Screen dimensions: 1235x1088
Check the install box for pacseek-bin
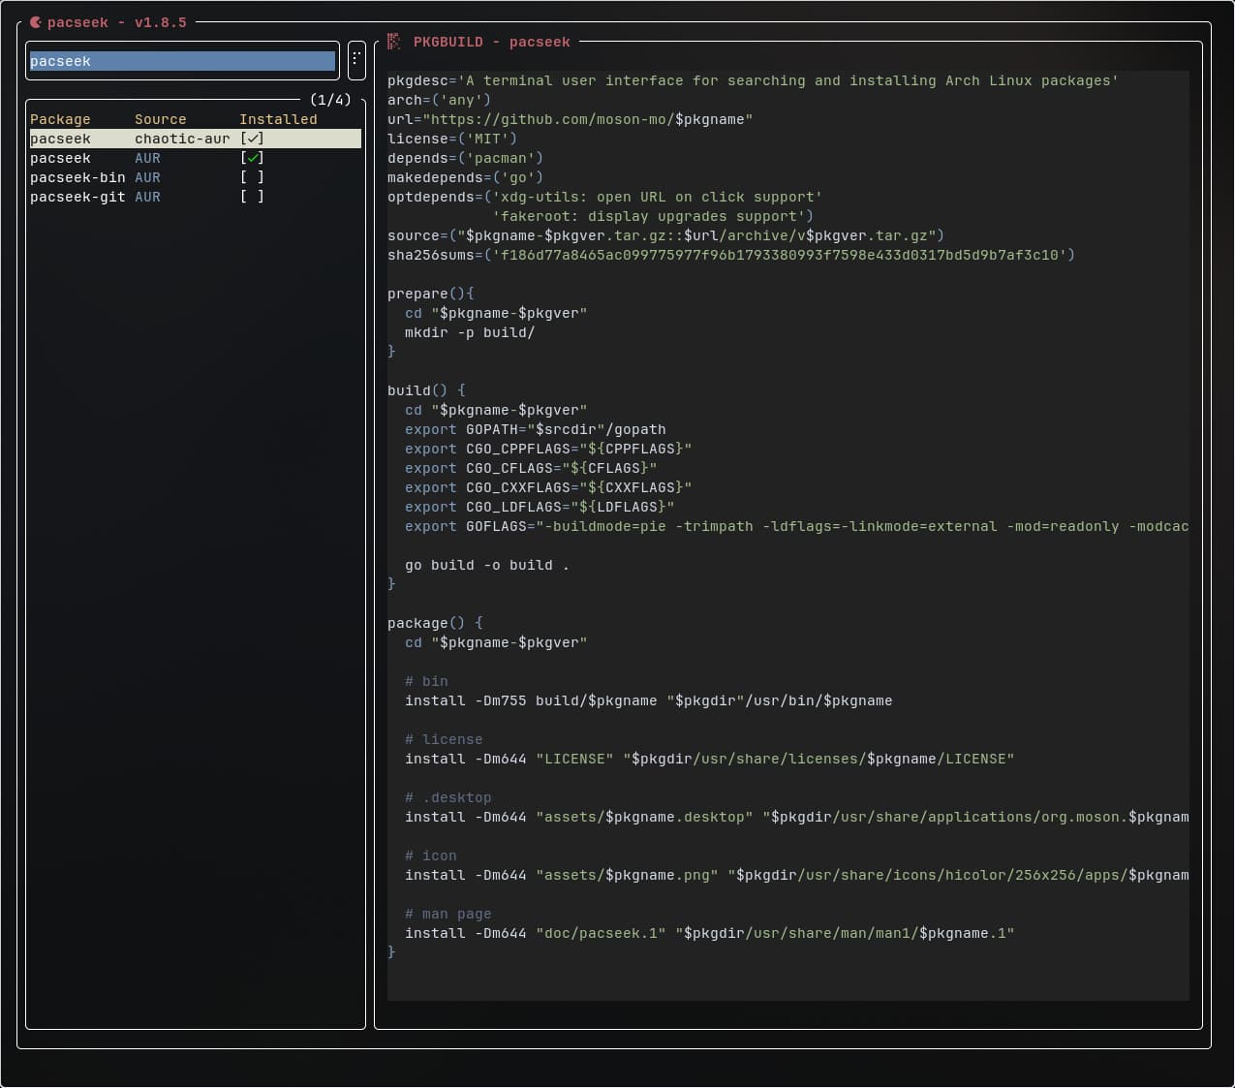[252, 177]
